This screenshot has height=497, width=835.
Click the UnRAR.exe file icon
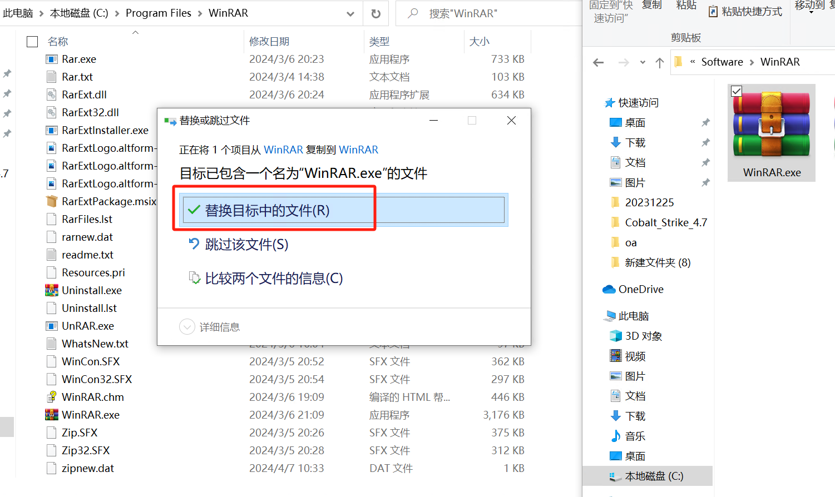tap(52, 326)
